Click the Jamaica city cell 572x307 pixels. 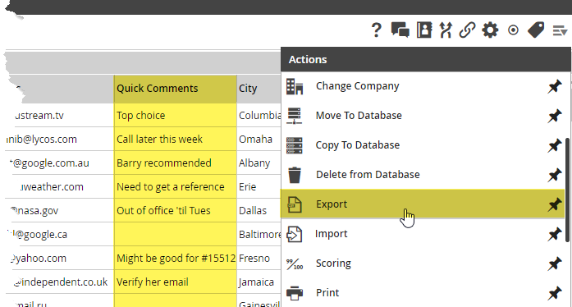coord(259,282)
